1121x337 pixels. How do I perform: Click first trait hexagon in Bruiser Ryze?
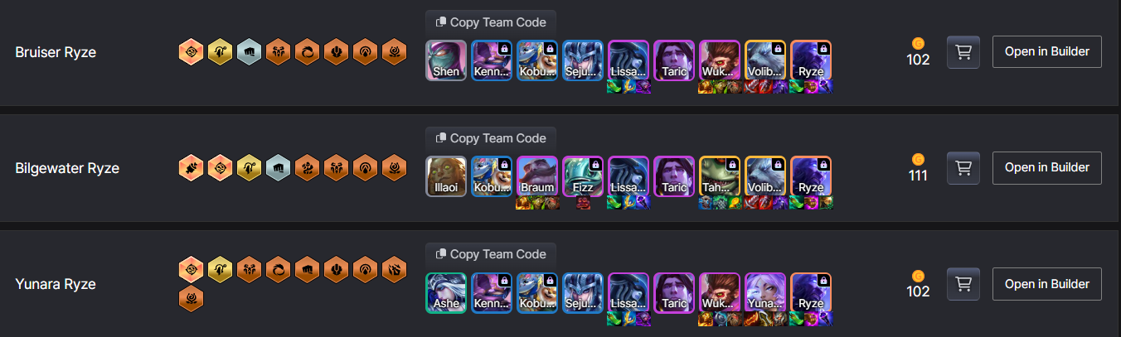point(191,52)
